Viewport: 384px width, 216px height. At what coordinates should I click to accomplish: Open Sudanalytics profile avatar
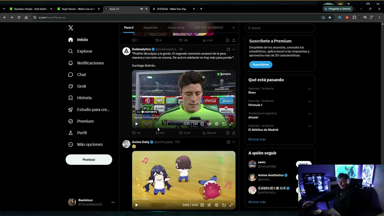coord(126,51)
